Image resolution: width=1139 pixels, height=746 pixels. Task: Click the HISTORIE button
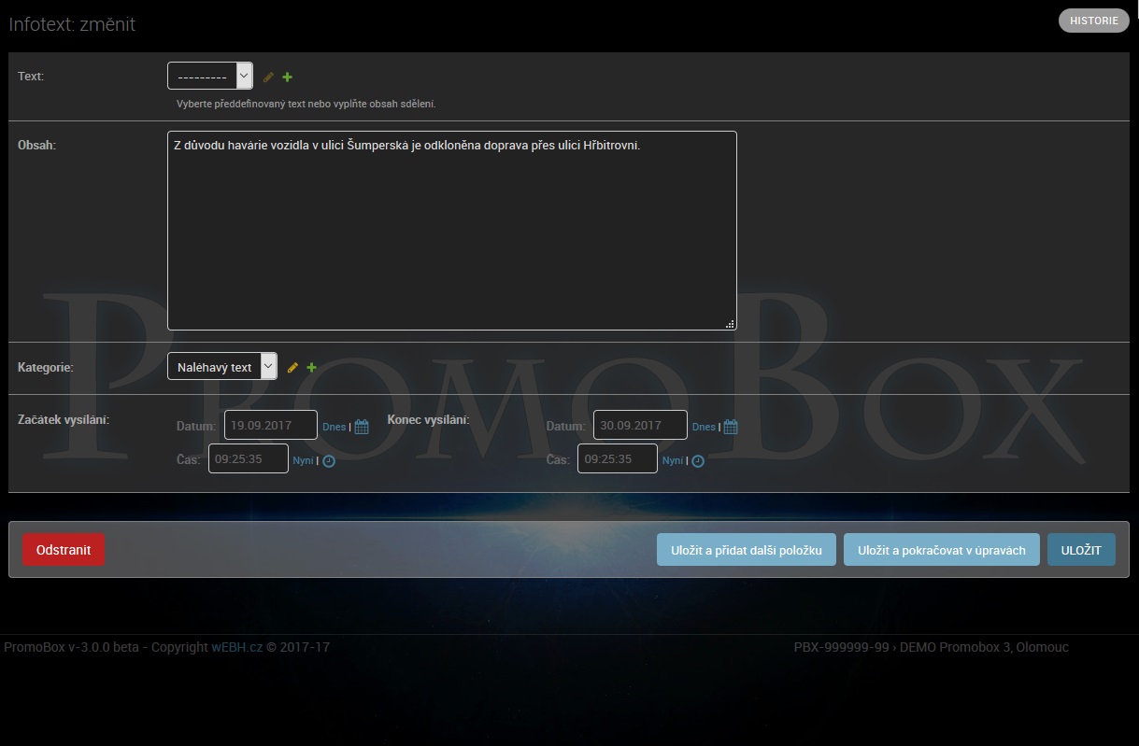(1093, 21)
